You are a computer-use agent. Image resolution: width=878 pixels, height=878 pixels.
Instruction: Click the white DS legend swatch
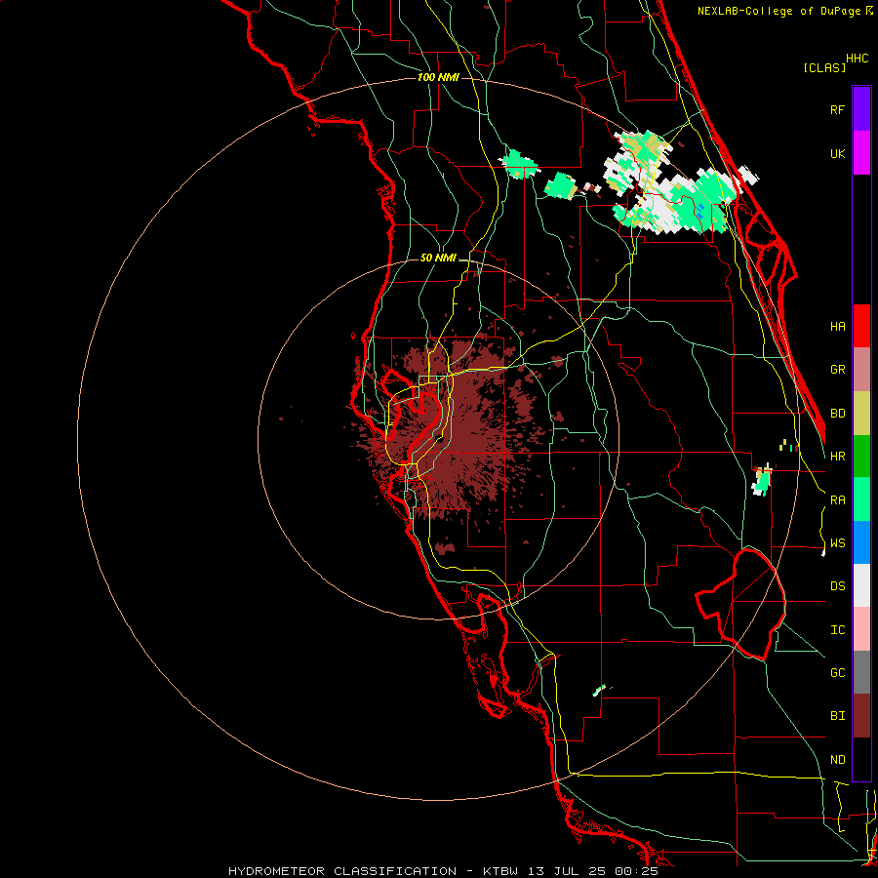(x=861, y=585)
